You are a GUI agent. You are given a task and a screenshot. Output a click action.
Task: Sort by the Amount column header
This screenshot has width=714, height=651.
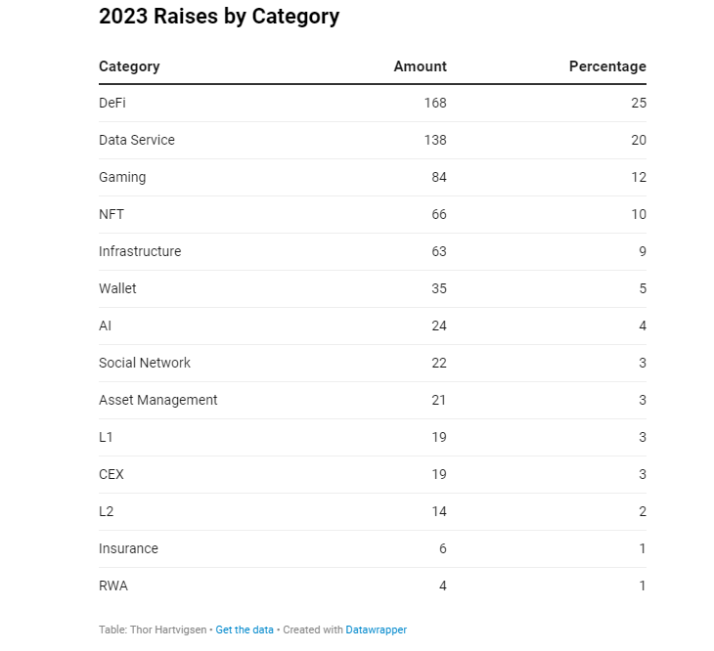point(420,66)
